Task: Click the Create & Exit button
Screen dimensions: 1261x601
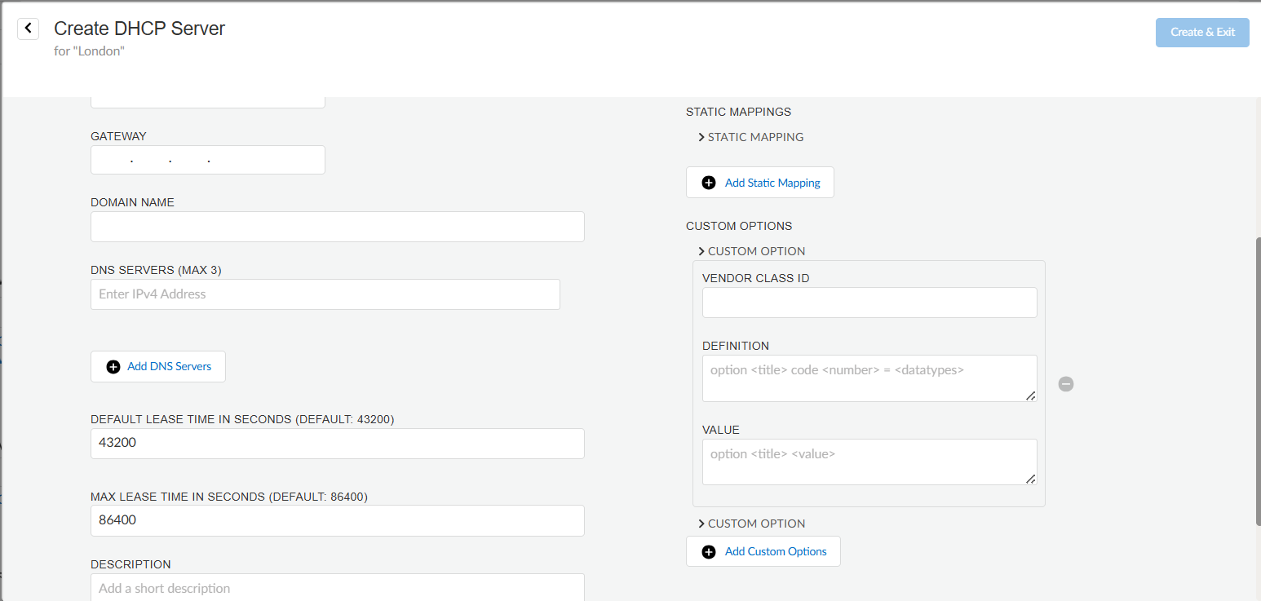Action: click(1202, 32)
